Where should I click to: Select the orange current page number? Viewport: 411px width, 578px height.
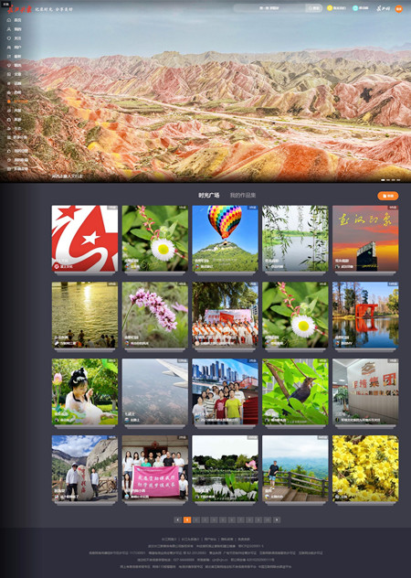[x=187, y=519]
